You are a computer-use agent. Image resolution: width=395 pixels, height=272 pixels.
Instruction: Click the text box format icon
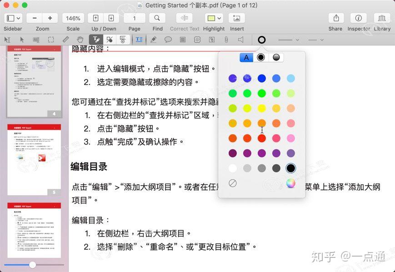[x=139, y=40]
